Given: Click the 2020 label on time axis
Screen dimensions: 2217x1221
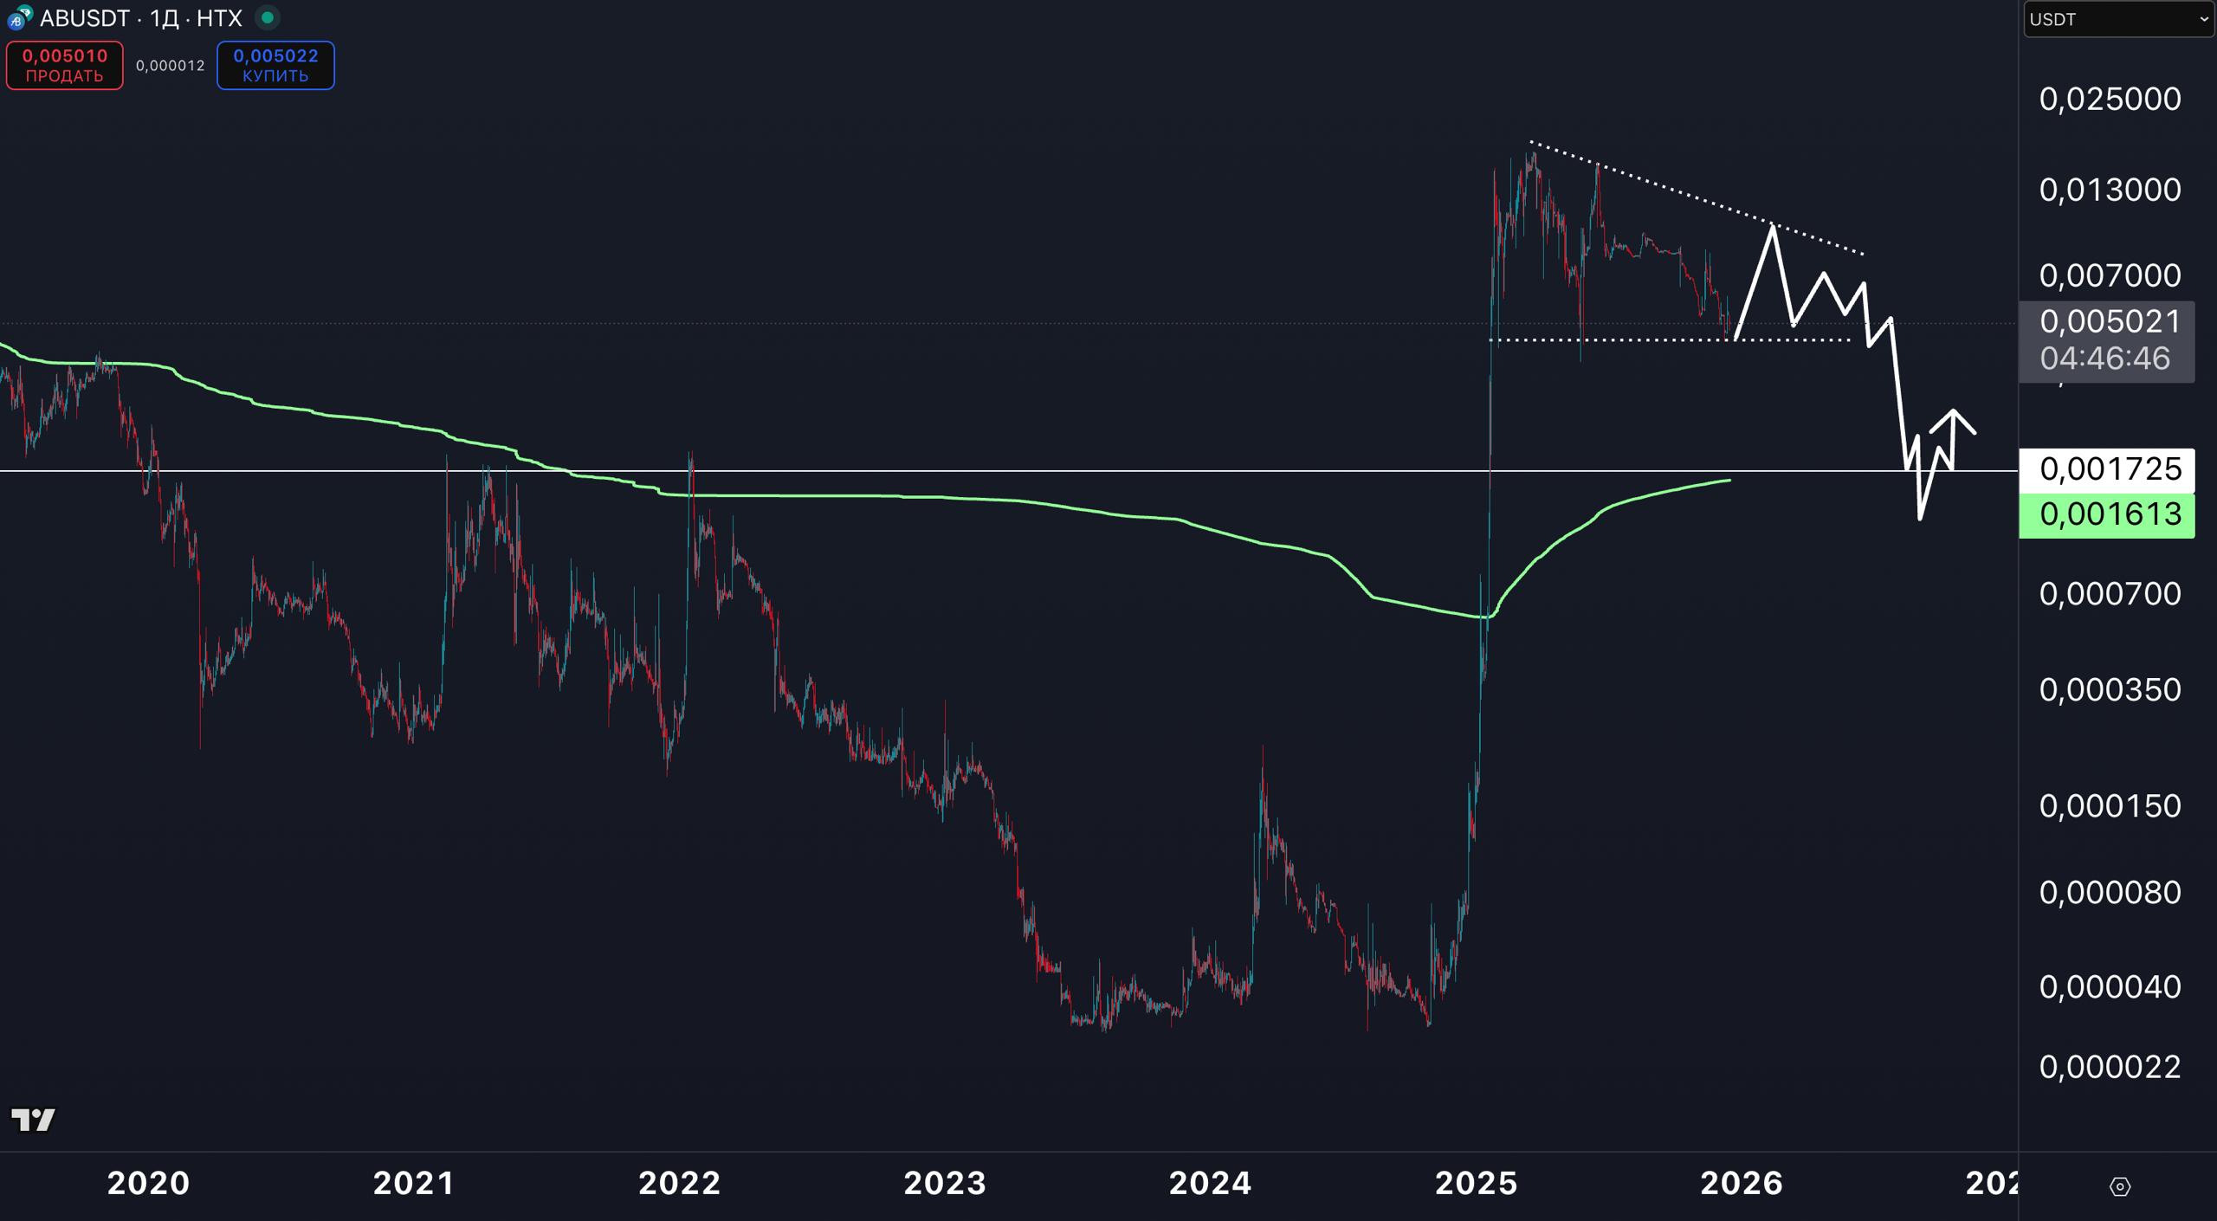Looking at the screenshot, I should [148, 1183].
